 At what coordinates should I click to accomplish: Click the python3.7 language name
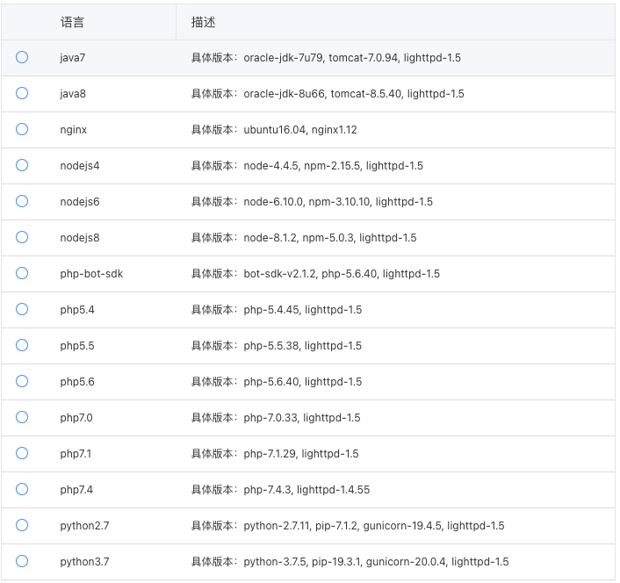click(x=84, y=561)
